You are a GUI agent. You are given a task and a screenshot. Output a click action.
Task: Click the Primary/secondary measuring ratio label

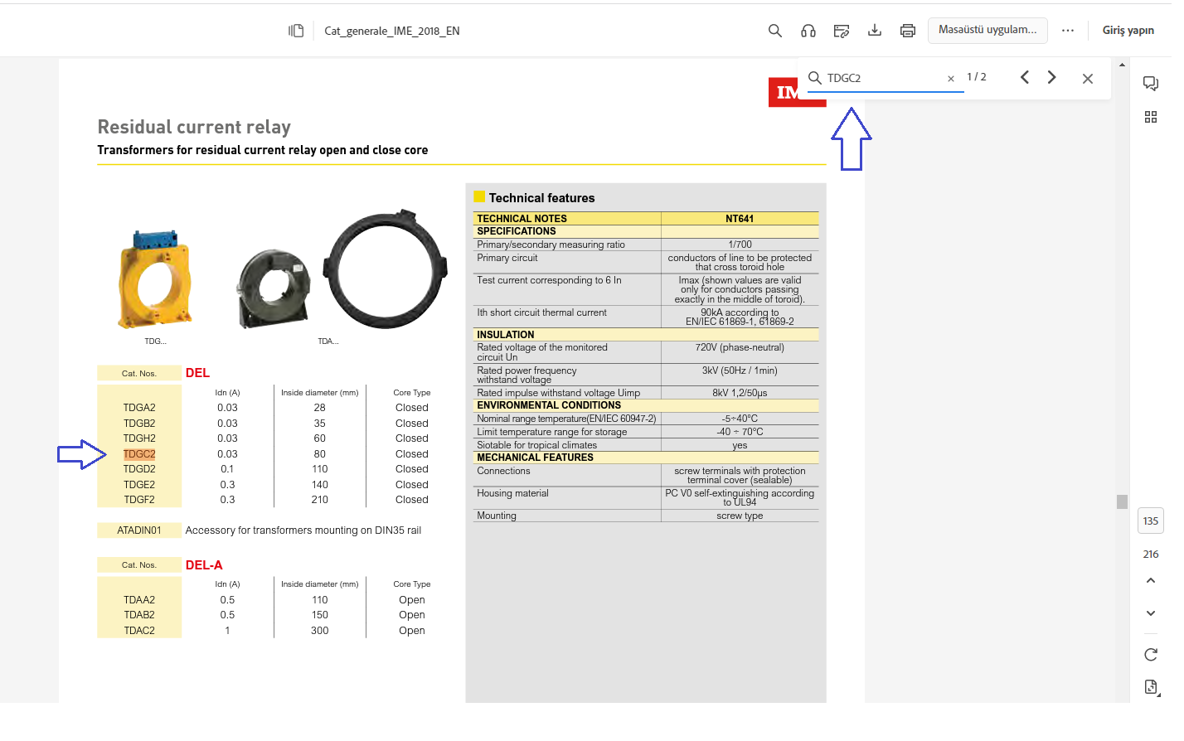click(551, 245)
